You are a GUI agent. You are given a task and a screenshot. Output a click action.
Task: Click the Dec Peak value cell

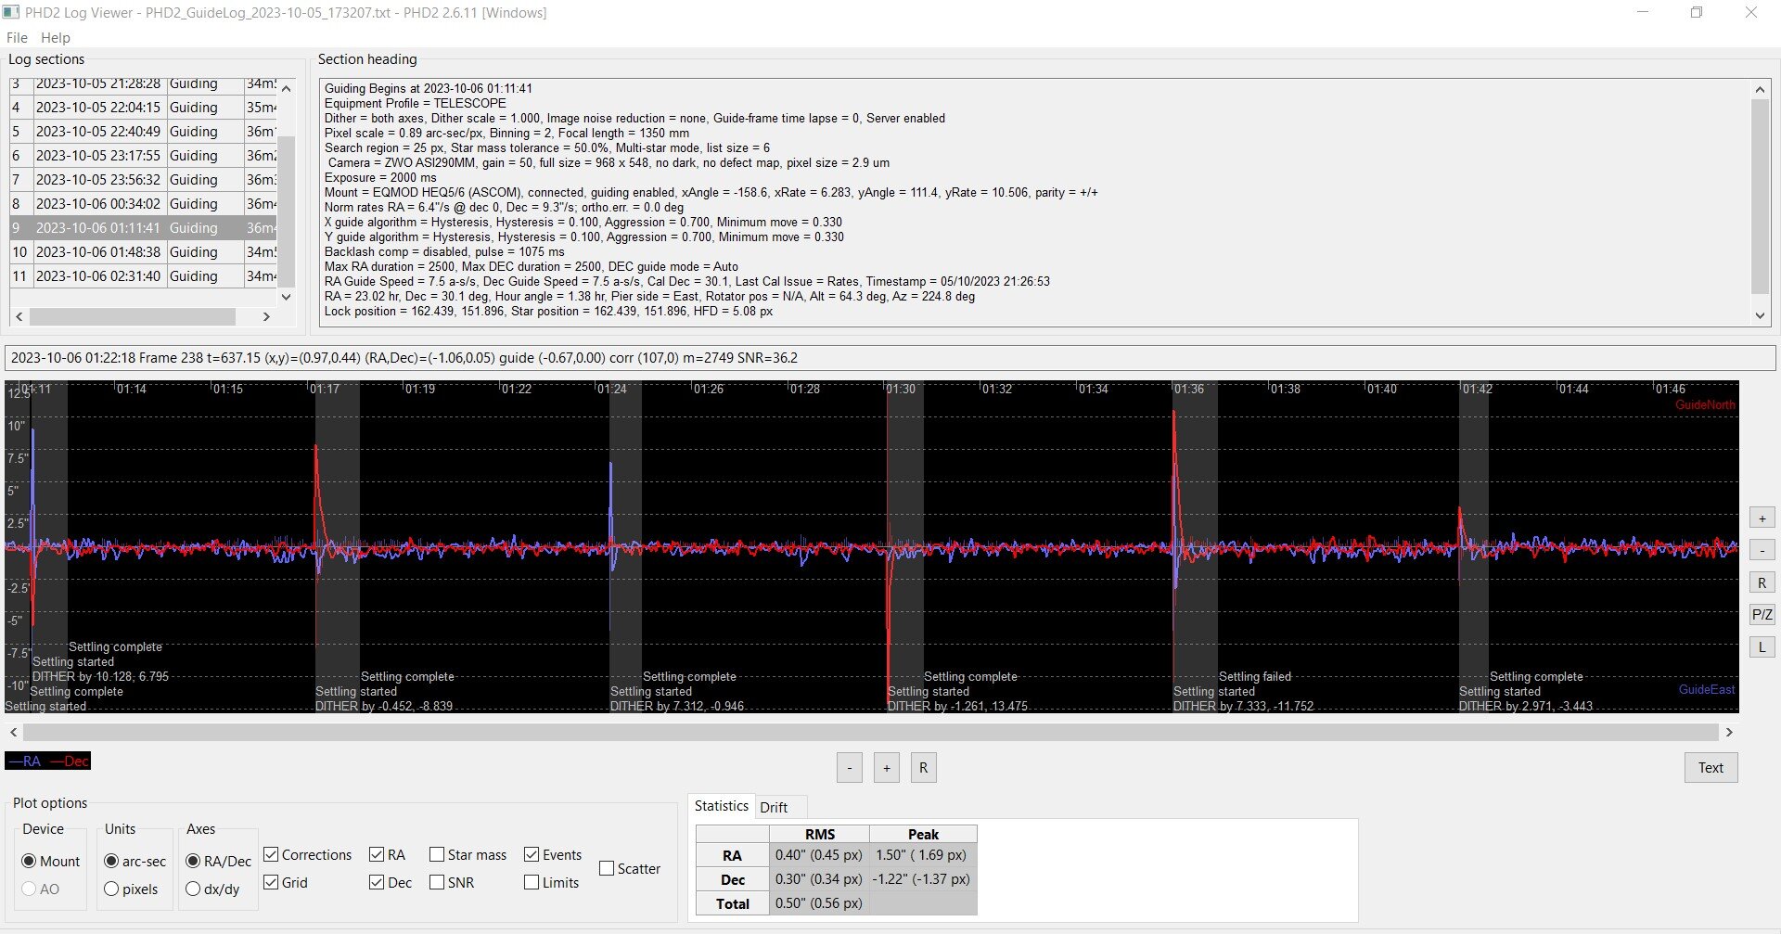pyautogui.click(x=923, y=879)
